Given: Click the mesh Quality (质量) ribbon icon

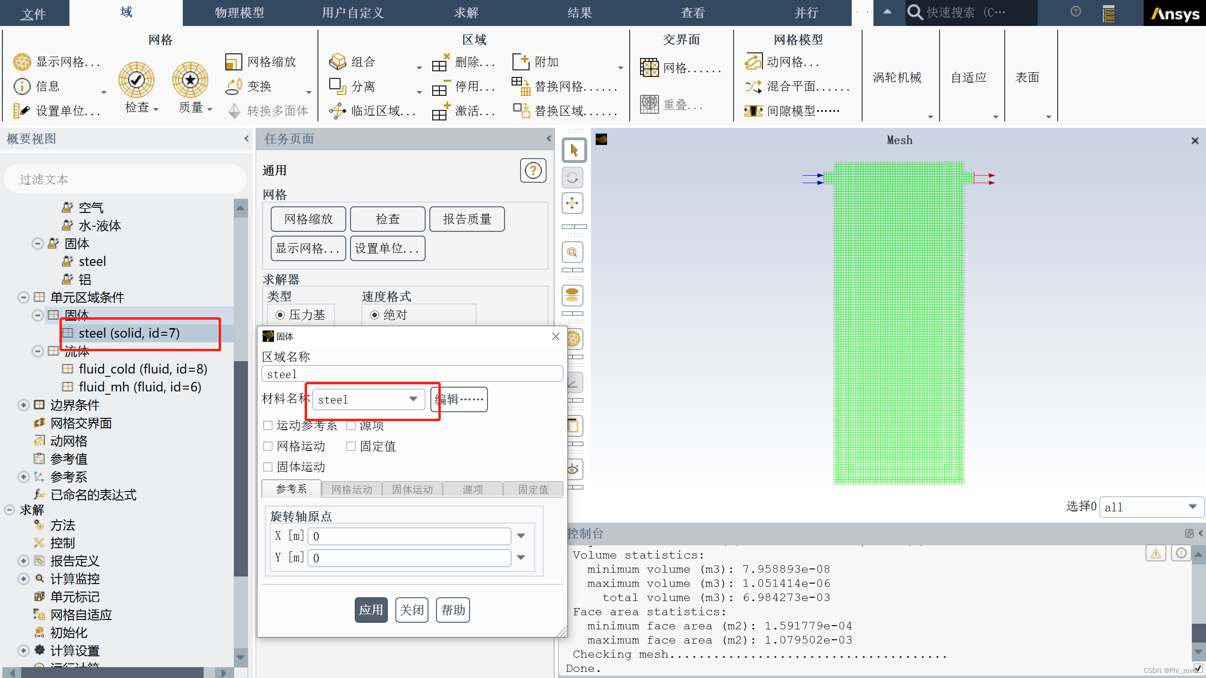Looking at the screenshot, I should pos(190,80).
